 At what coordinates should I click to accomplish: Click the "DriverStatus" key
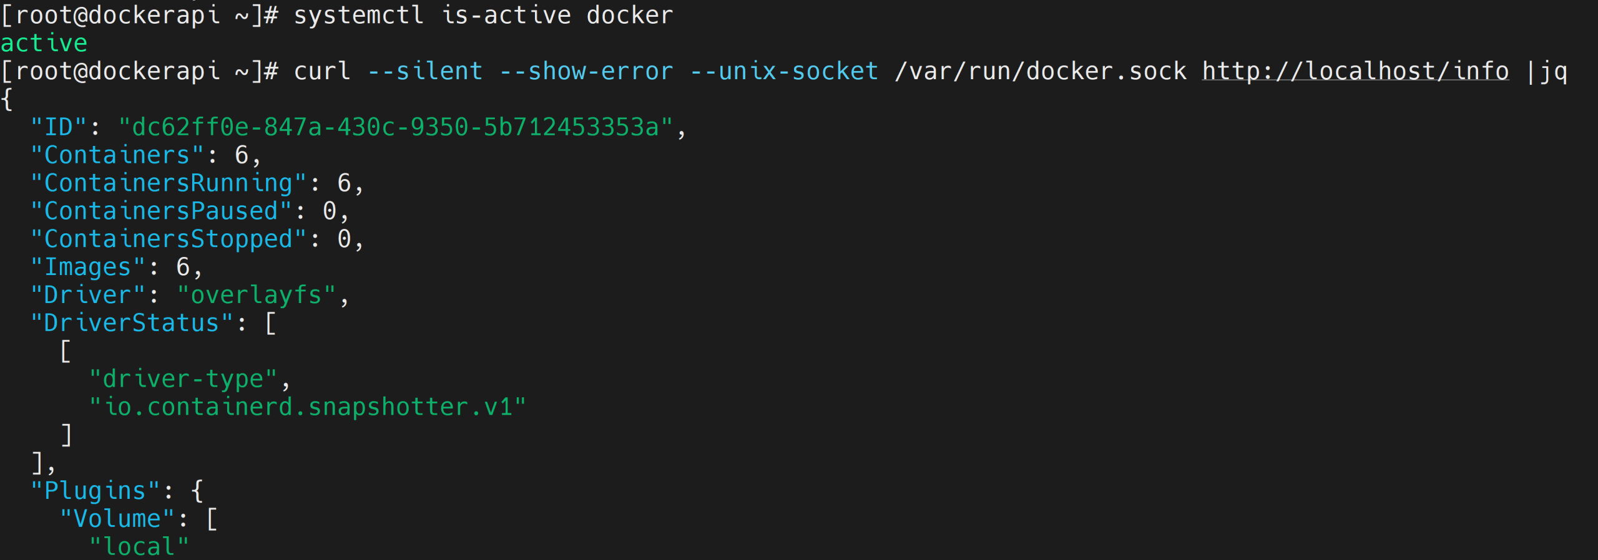pyautogui.click(x=131, y=323)
